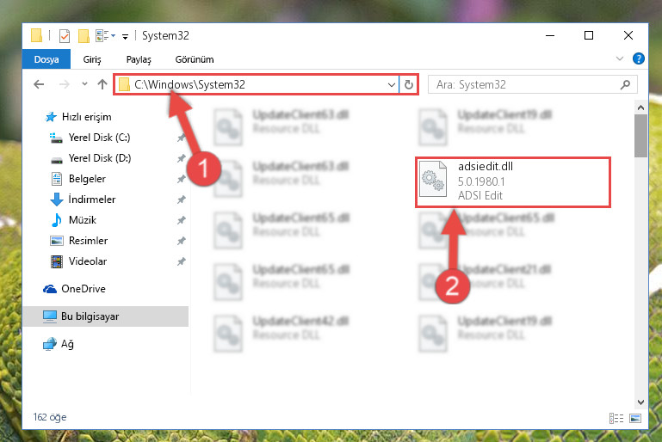This screenshot has width=662, height=442.
Task: Open the Dosya menu tab
Action: 46,59
